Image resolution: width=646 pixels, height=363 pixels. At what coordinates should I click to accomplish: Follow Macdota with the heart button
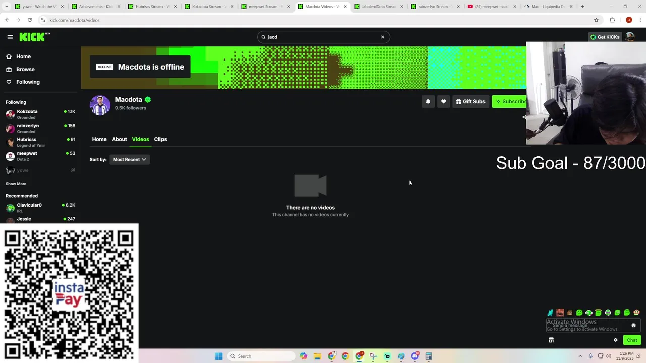443,101
